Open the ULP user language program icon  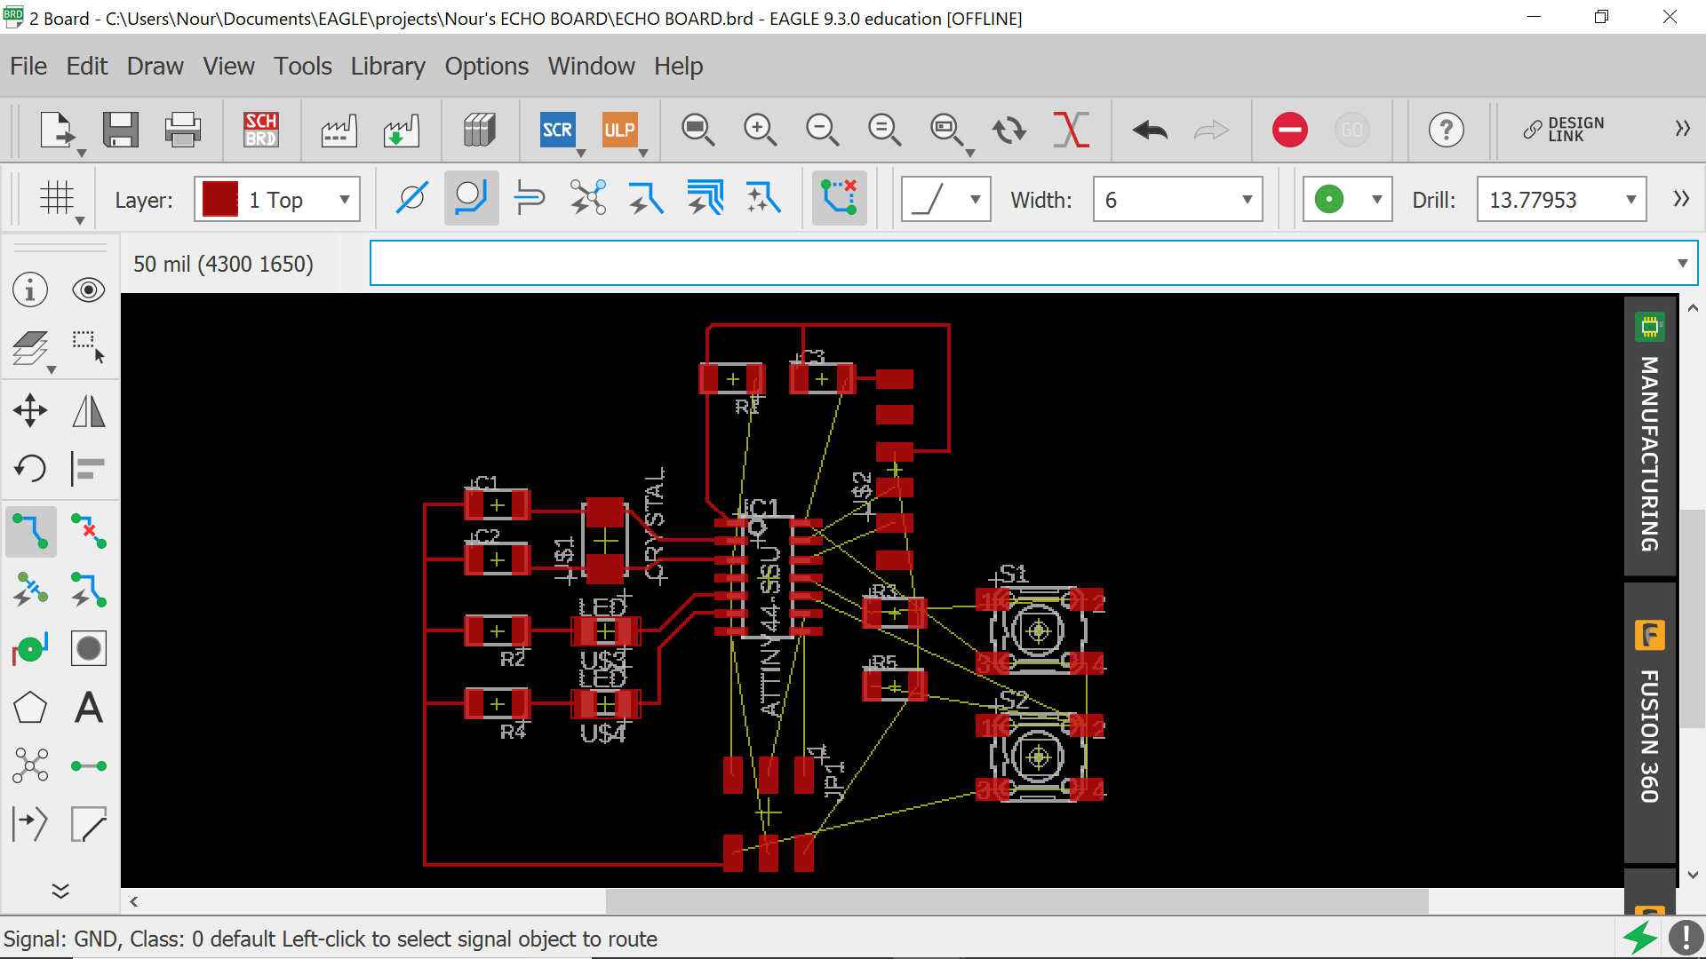(x=619, y=130)
